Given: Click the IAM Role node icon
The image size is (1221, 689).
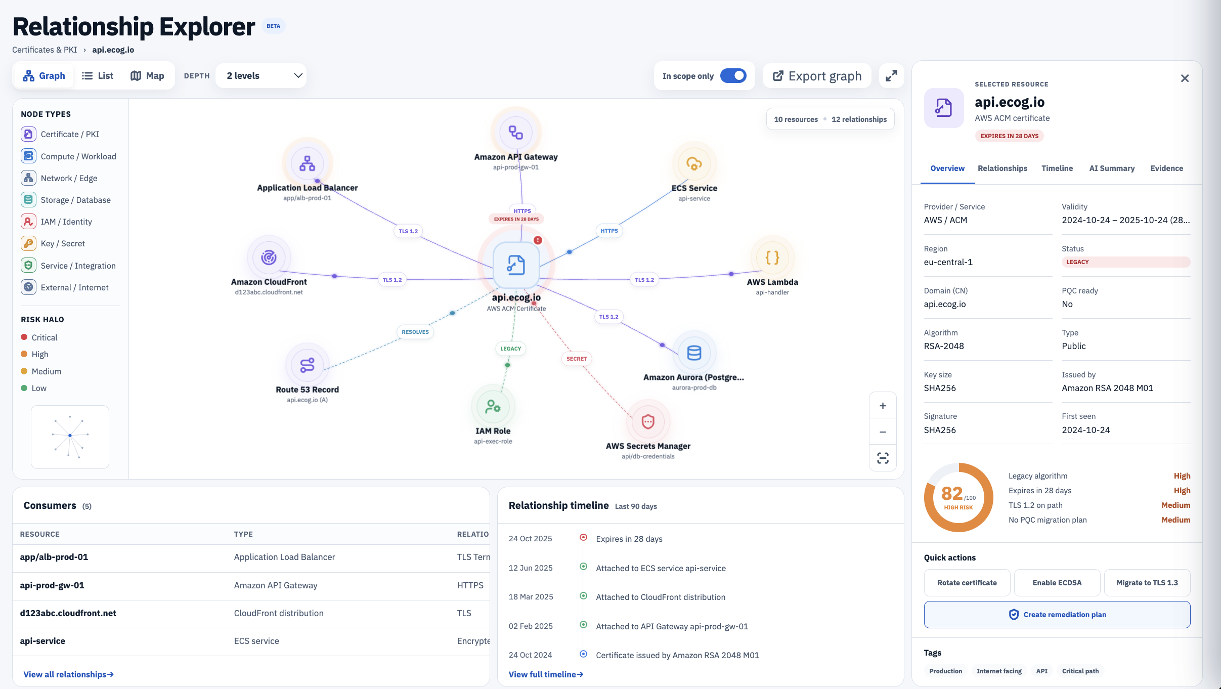Looking at the screenshot, I should [493, 407].
